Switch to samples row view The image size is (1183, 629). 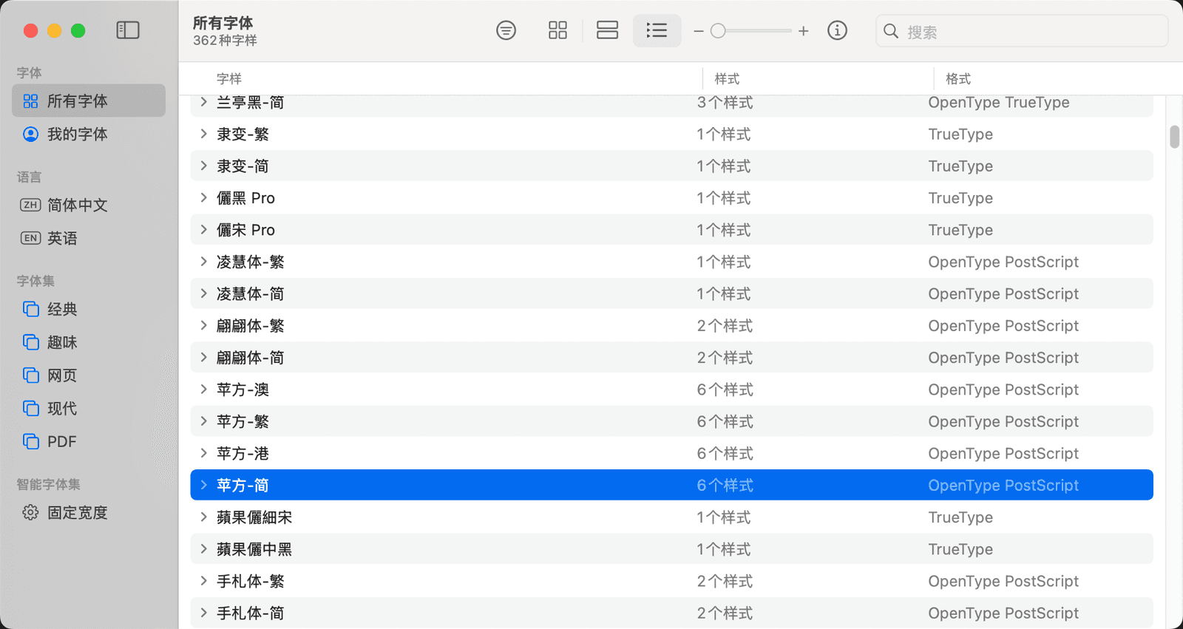[607, 30]
